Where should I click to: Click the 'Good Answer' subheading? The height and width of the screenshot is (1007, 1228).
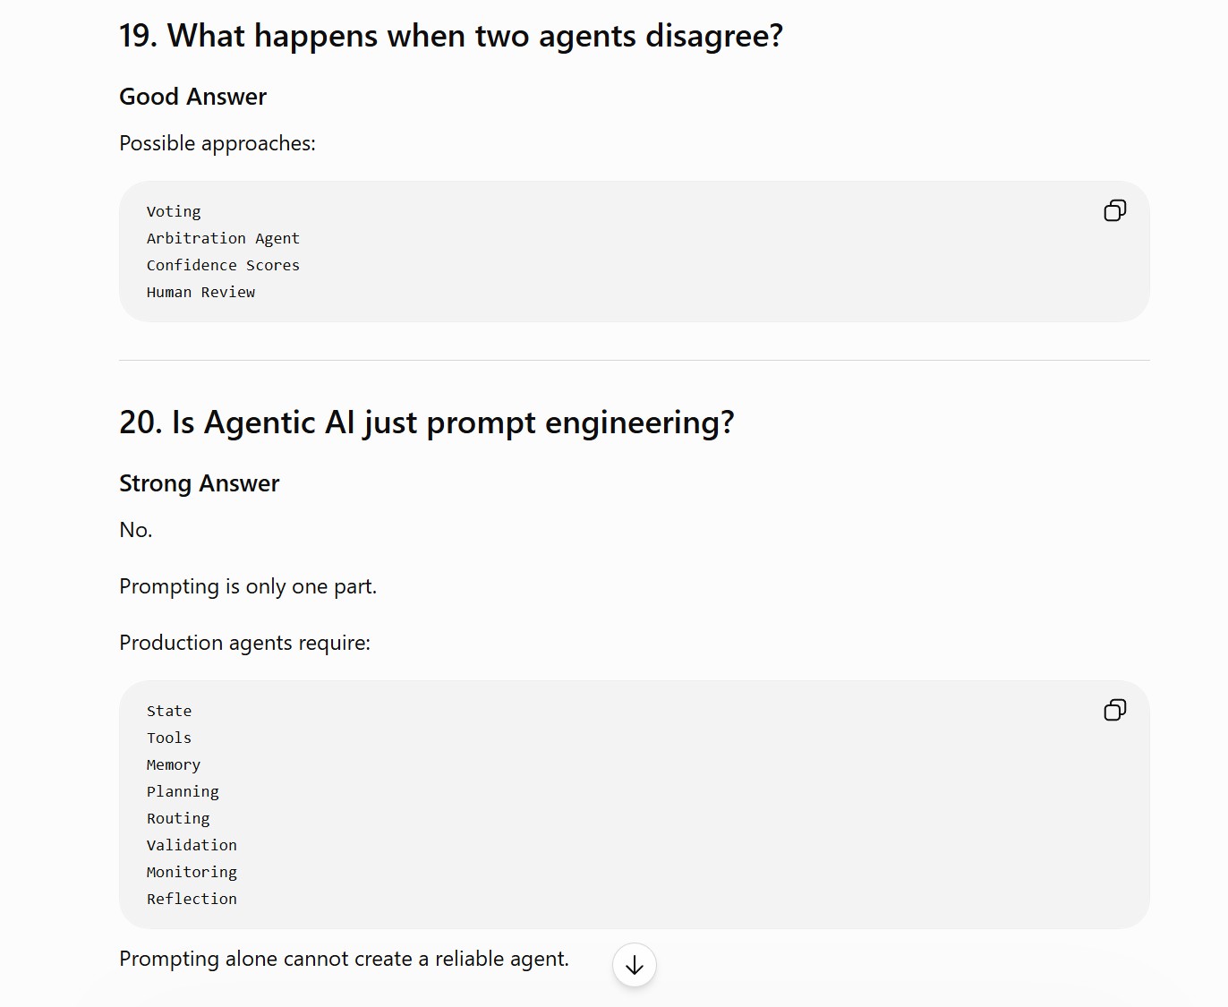click(193, 97)
